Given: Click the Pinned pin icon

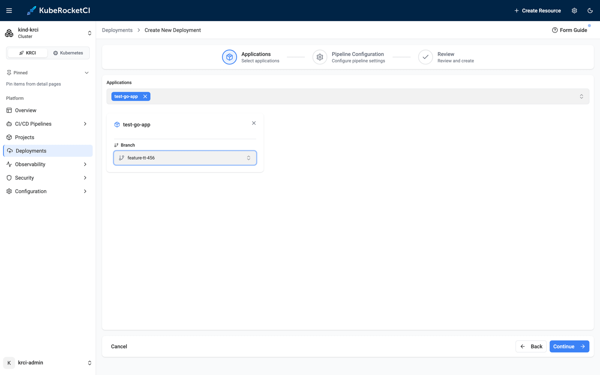Looking at the screenshot, I should [9, 73].
